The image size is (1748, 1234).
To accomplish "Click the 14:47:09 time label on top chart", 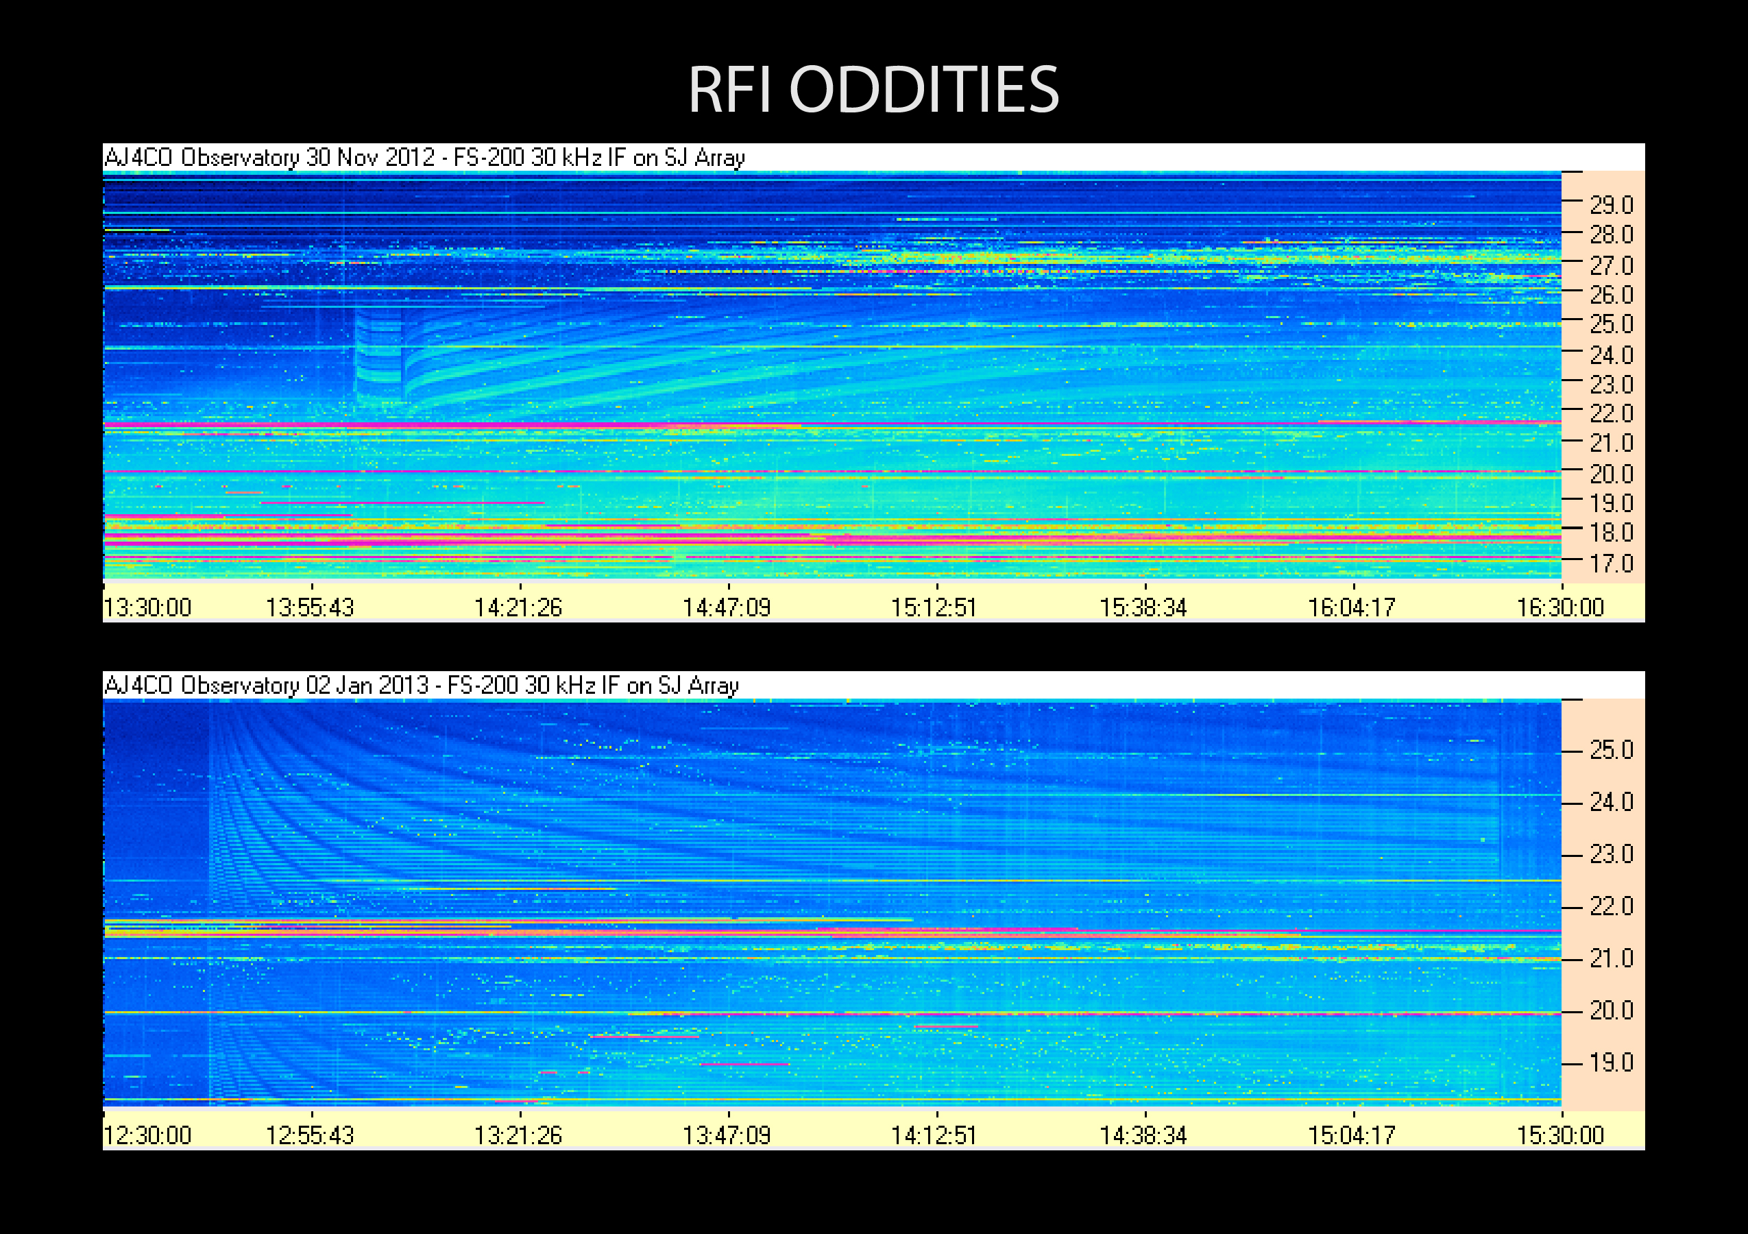I will pyautogui.click(x=727, y=607).
